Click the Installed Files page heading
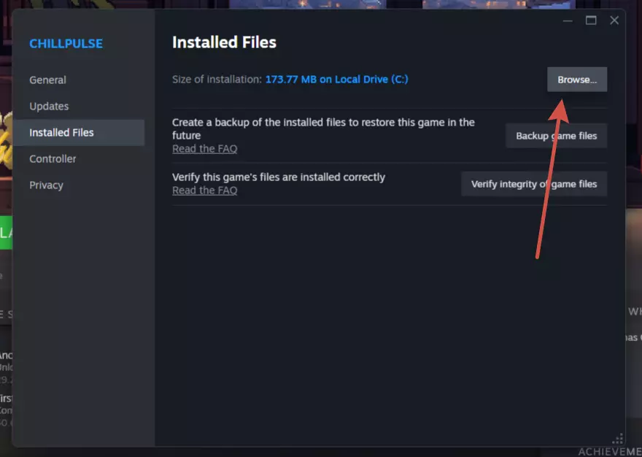 (x=224, y=42)
